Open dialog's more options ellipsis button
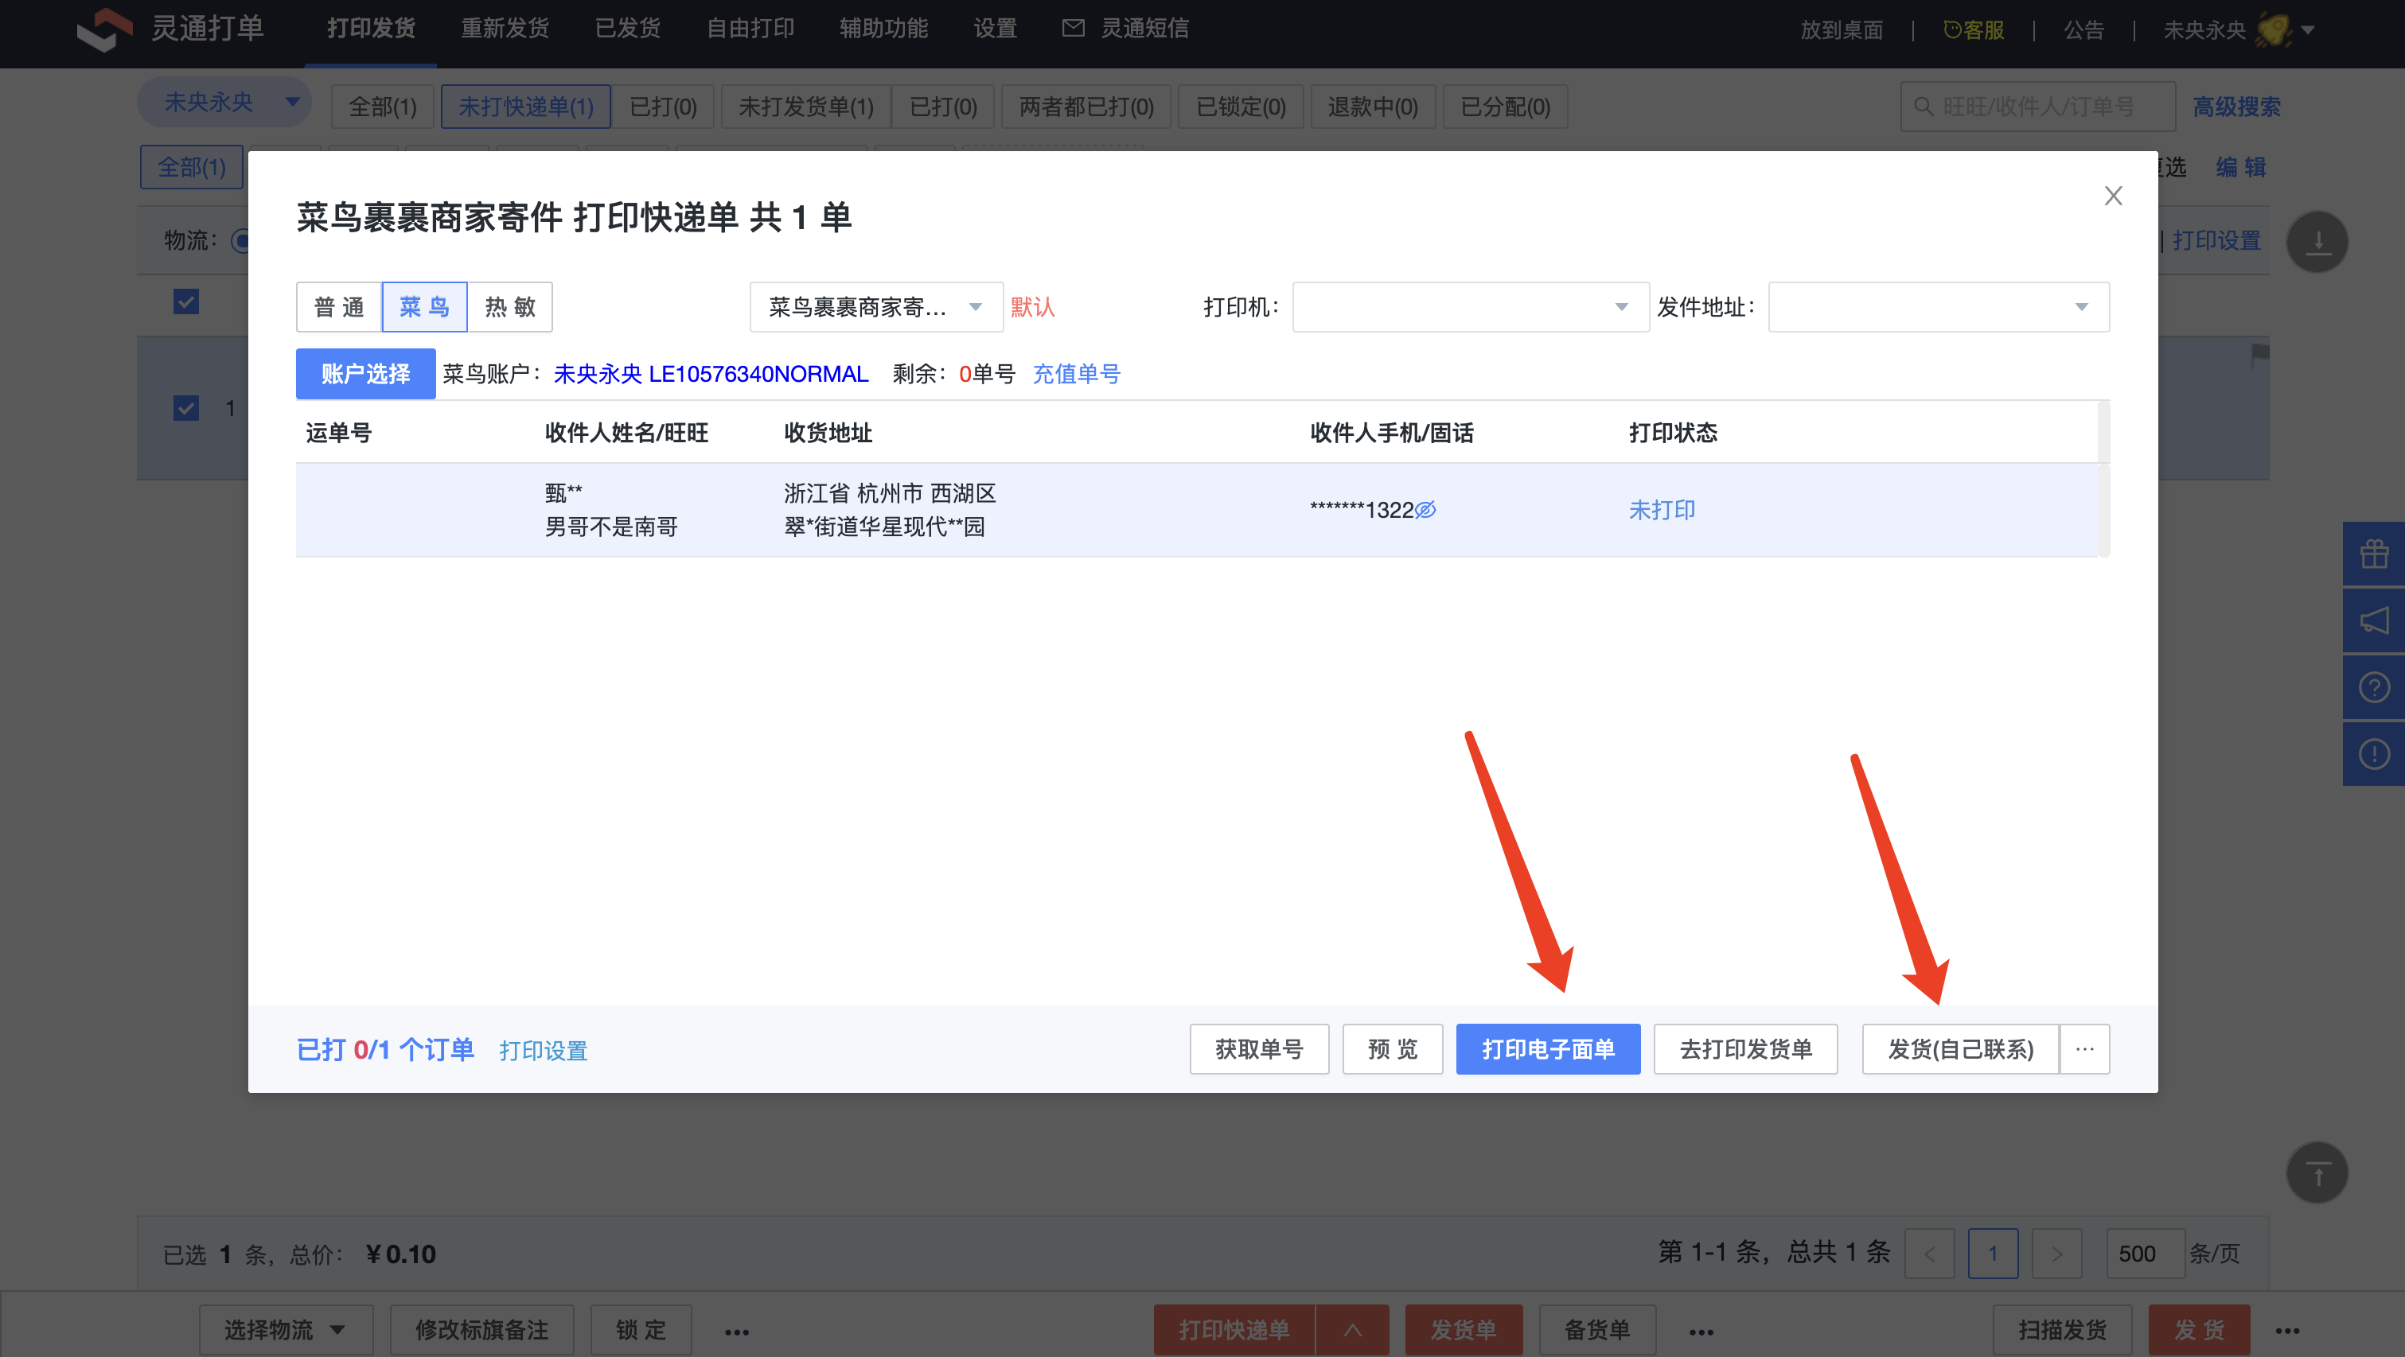The width and height of the screenshot is (2405, 1357). click(x=2085, y=1049)
